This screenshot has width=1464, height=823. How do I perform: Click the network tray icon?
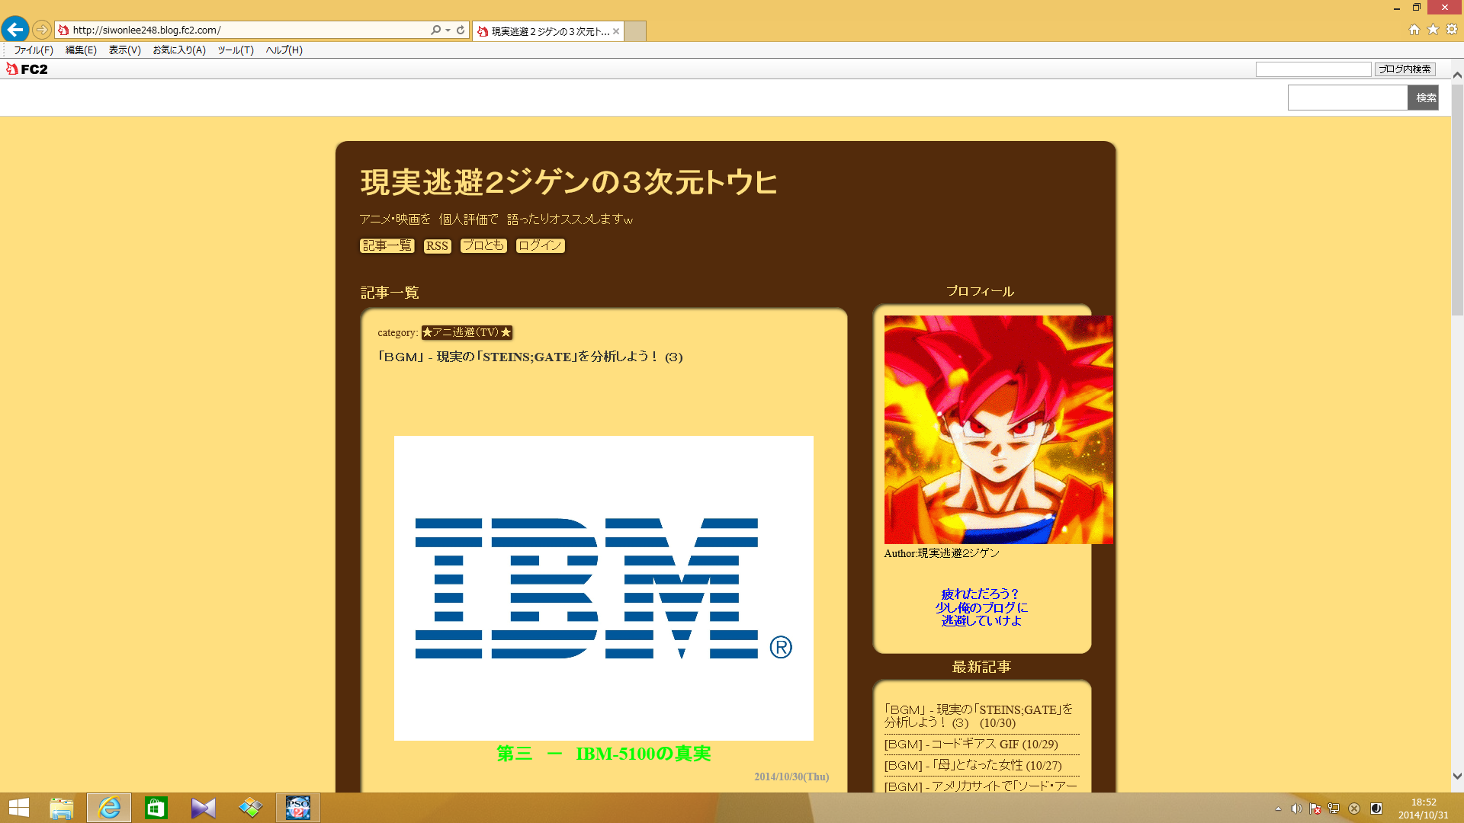1334,809
